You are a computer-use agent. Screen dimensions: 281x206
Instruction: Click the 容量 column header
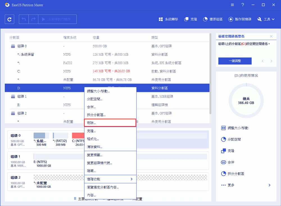(96, 38)
